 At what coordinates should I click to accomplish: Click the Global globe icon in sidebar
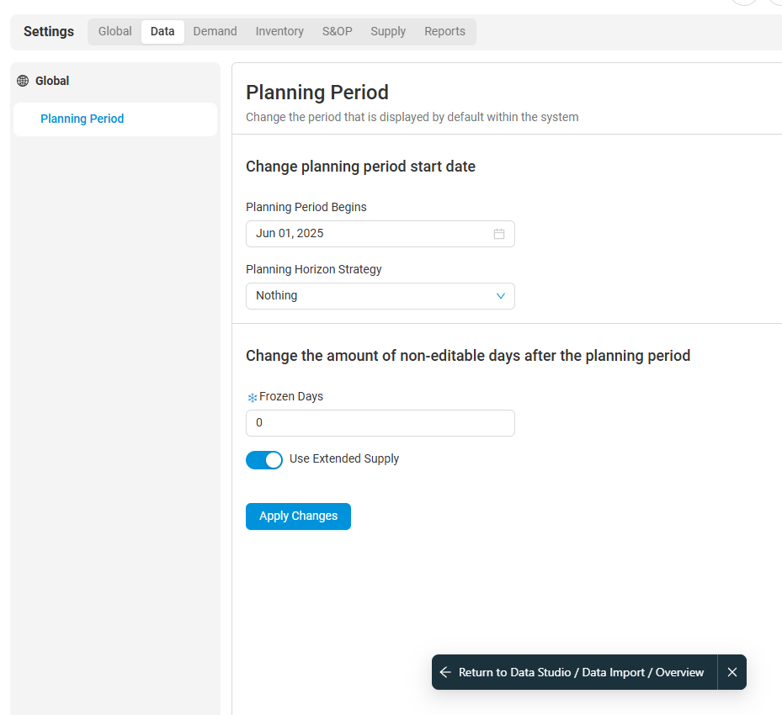point(23,82)
